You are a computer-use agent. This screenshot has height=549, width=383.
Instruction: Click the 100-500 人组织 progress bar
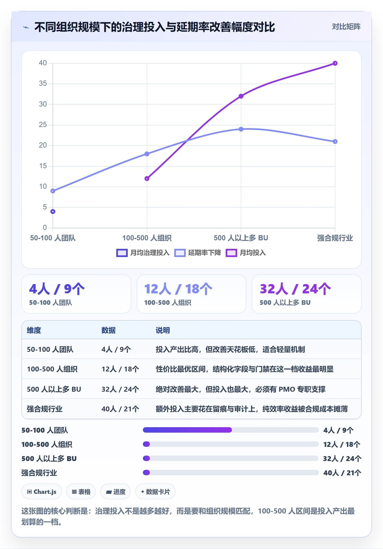[231, 444]
